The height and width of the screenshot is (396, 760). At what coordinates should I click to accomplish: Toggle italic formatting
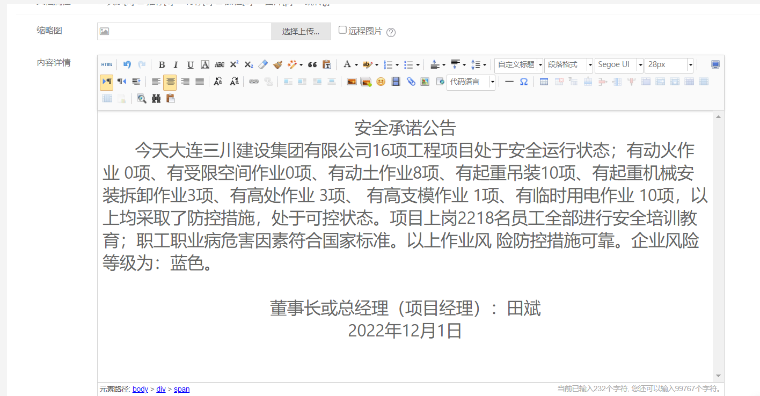(x=176, y=65)
